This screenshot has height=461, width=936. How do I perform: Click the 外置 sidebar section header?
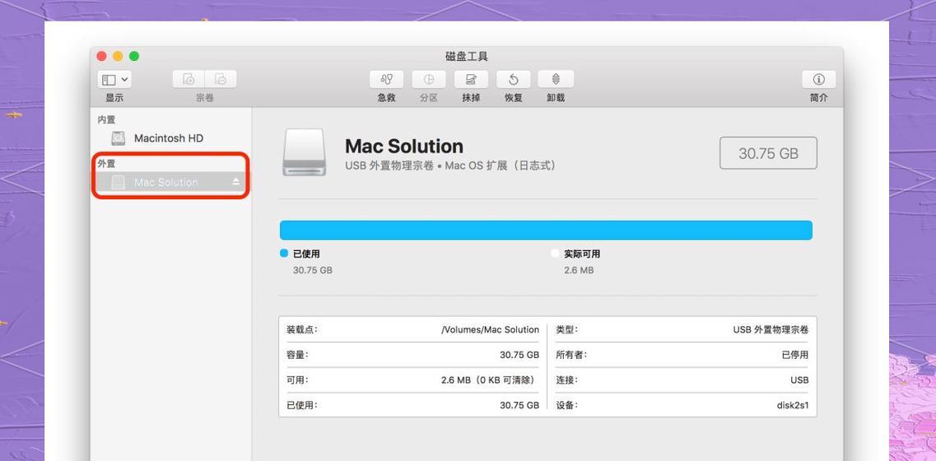click(x=106, y=163)
